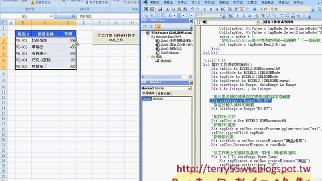Click View Code icon in project panel
This screenshot has width=322, height=181.
coord(144,27)
